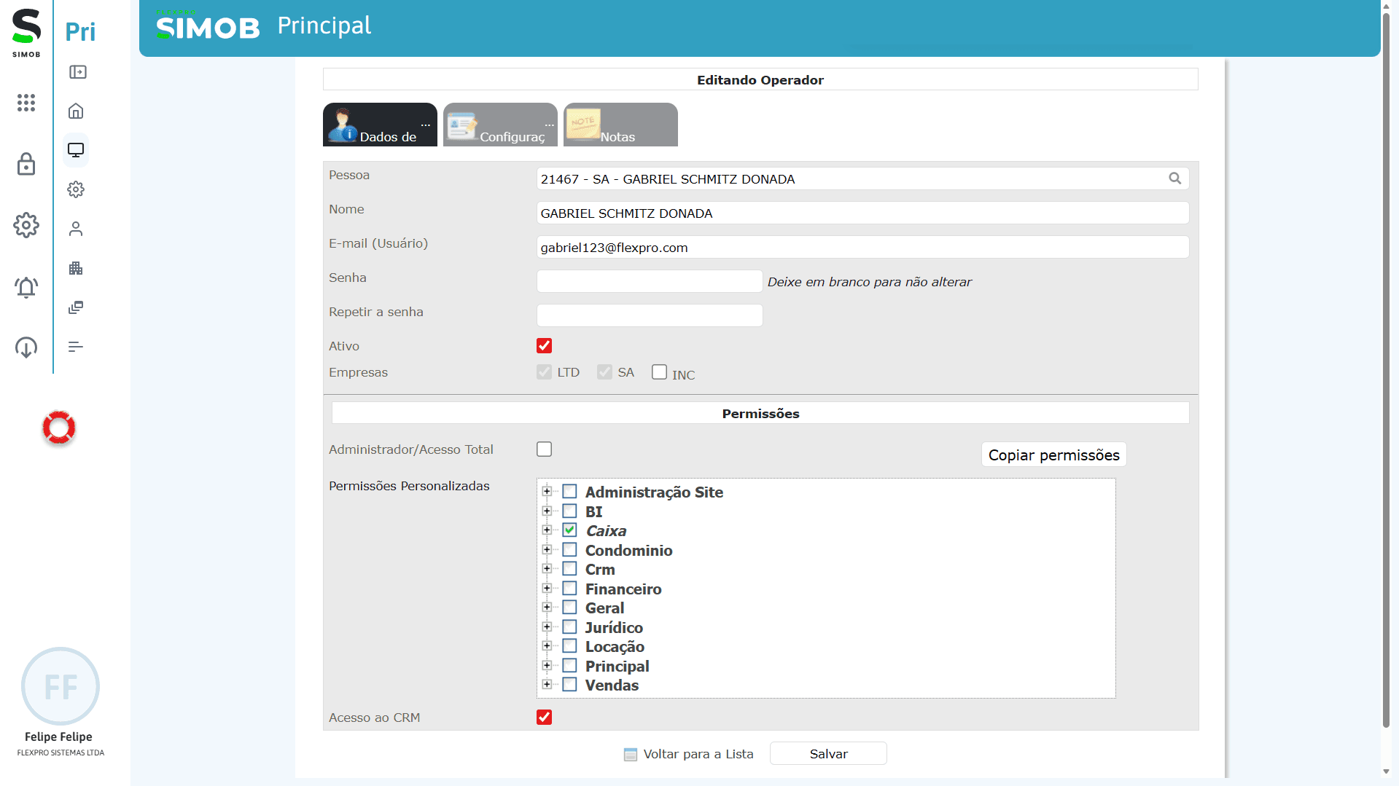
Task: Click the building icon in sidebar
Action: [76, 268]
